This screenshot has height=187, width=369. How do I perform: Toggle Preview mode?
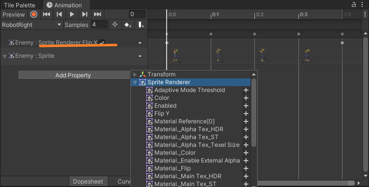pos(14,14)
